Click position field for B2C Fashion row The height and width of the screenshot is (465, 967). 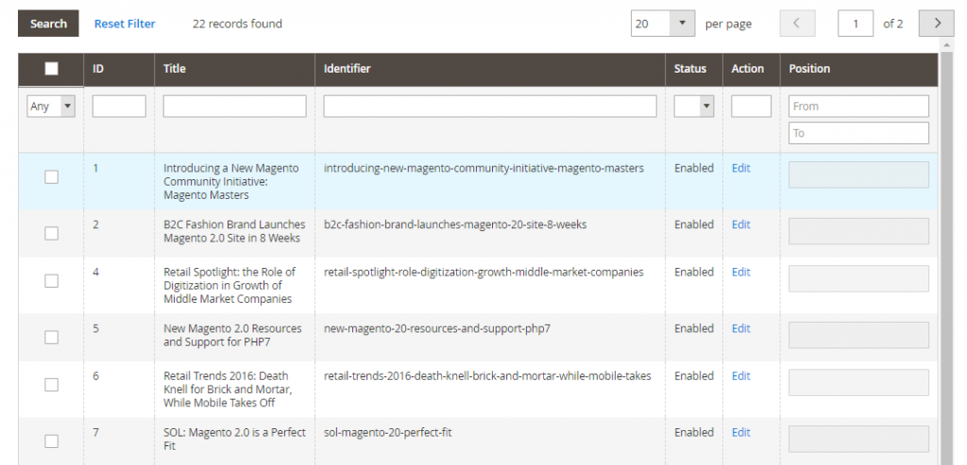click(x=858, y=231)
